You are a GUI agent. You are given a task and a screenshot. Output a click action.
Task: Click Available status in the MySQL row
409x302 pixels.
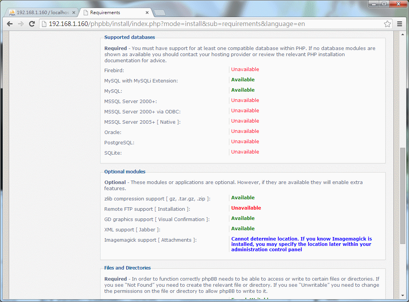point(243,90)
